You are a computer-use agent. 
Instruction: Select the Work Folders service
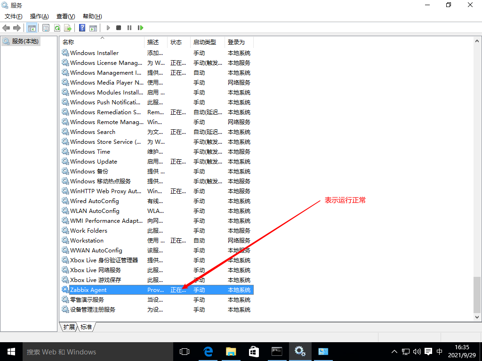pos(157,230)
